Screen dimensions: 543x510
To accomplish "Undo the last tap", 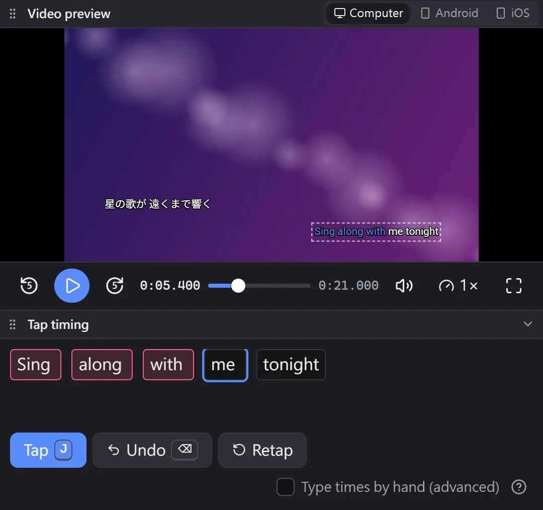I will click(x=152, y=450).
